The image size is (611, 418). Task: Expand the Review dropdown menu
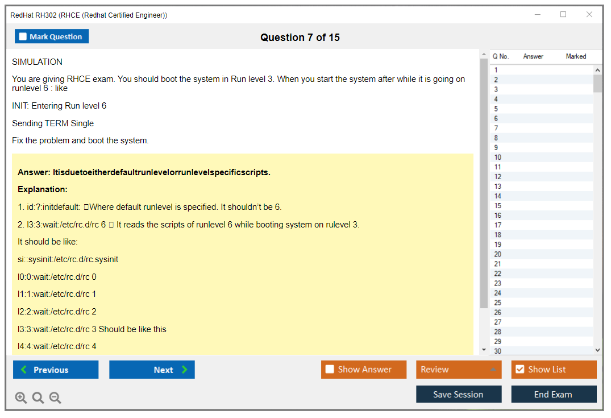pyautogui.click(x=493, y=370)
